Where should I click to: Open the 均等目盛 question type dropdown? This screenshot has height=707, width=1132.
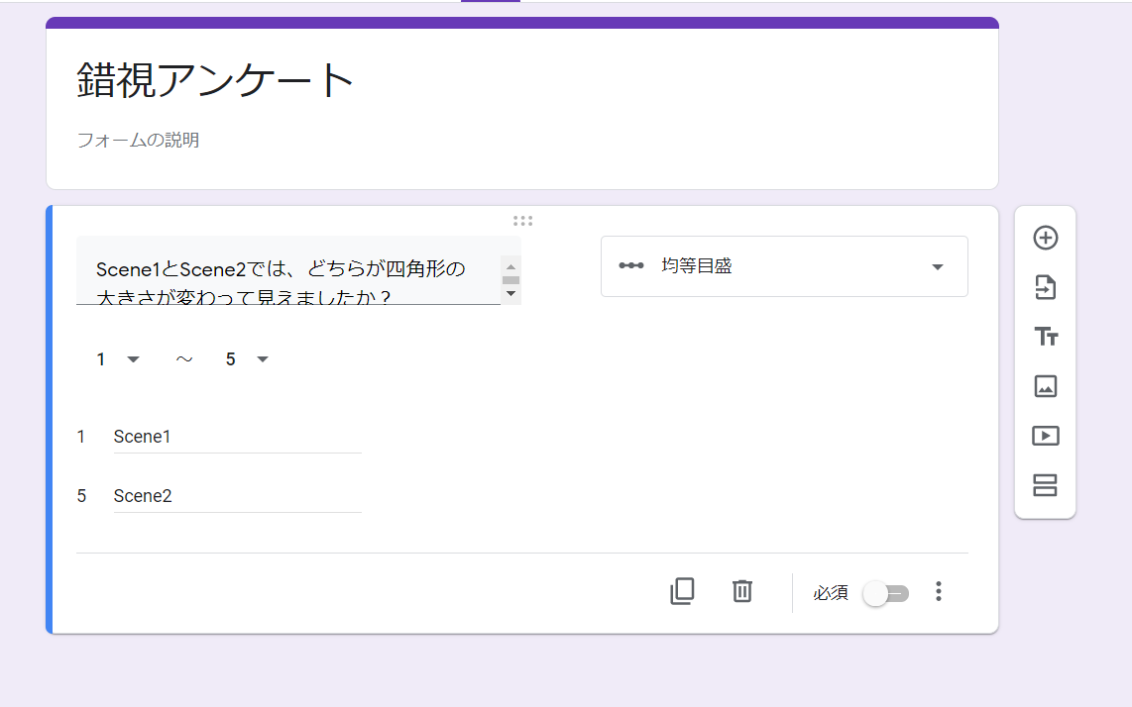pyautogui.click(x=783, y=266)
